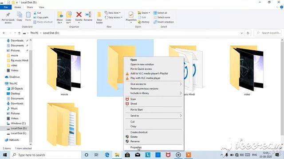
Task: Expand Send to submenu
Action: click(154, 116)
